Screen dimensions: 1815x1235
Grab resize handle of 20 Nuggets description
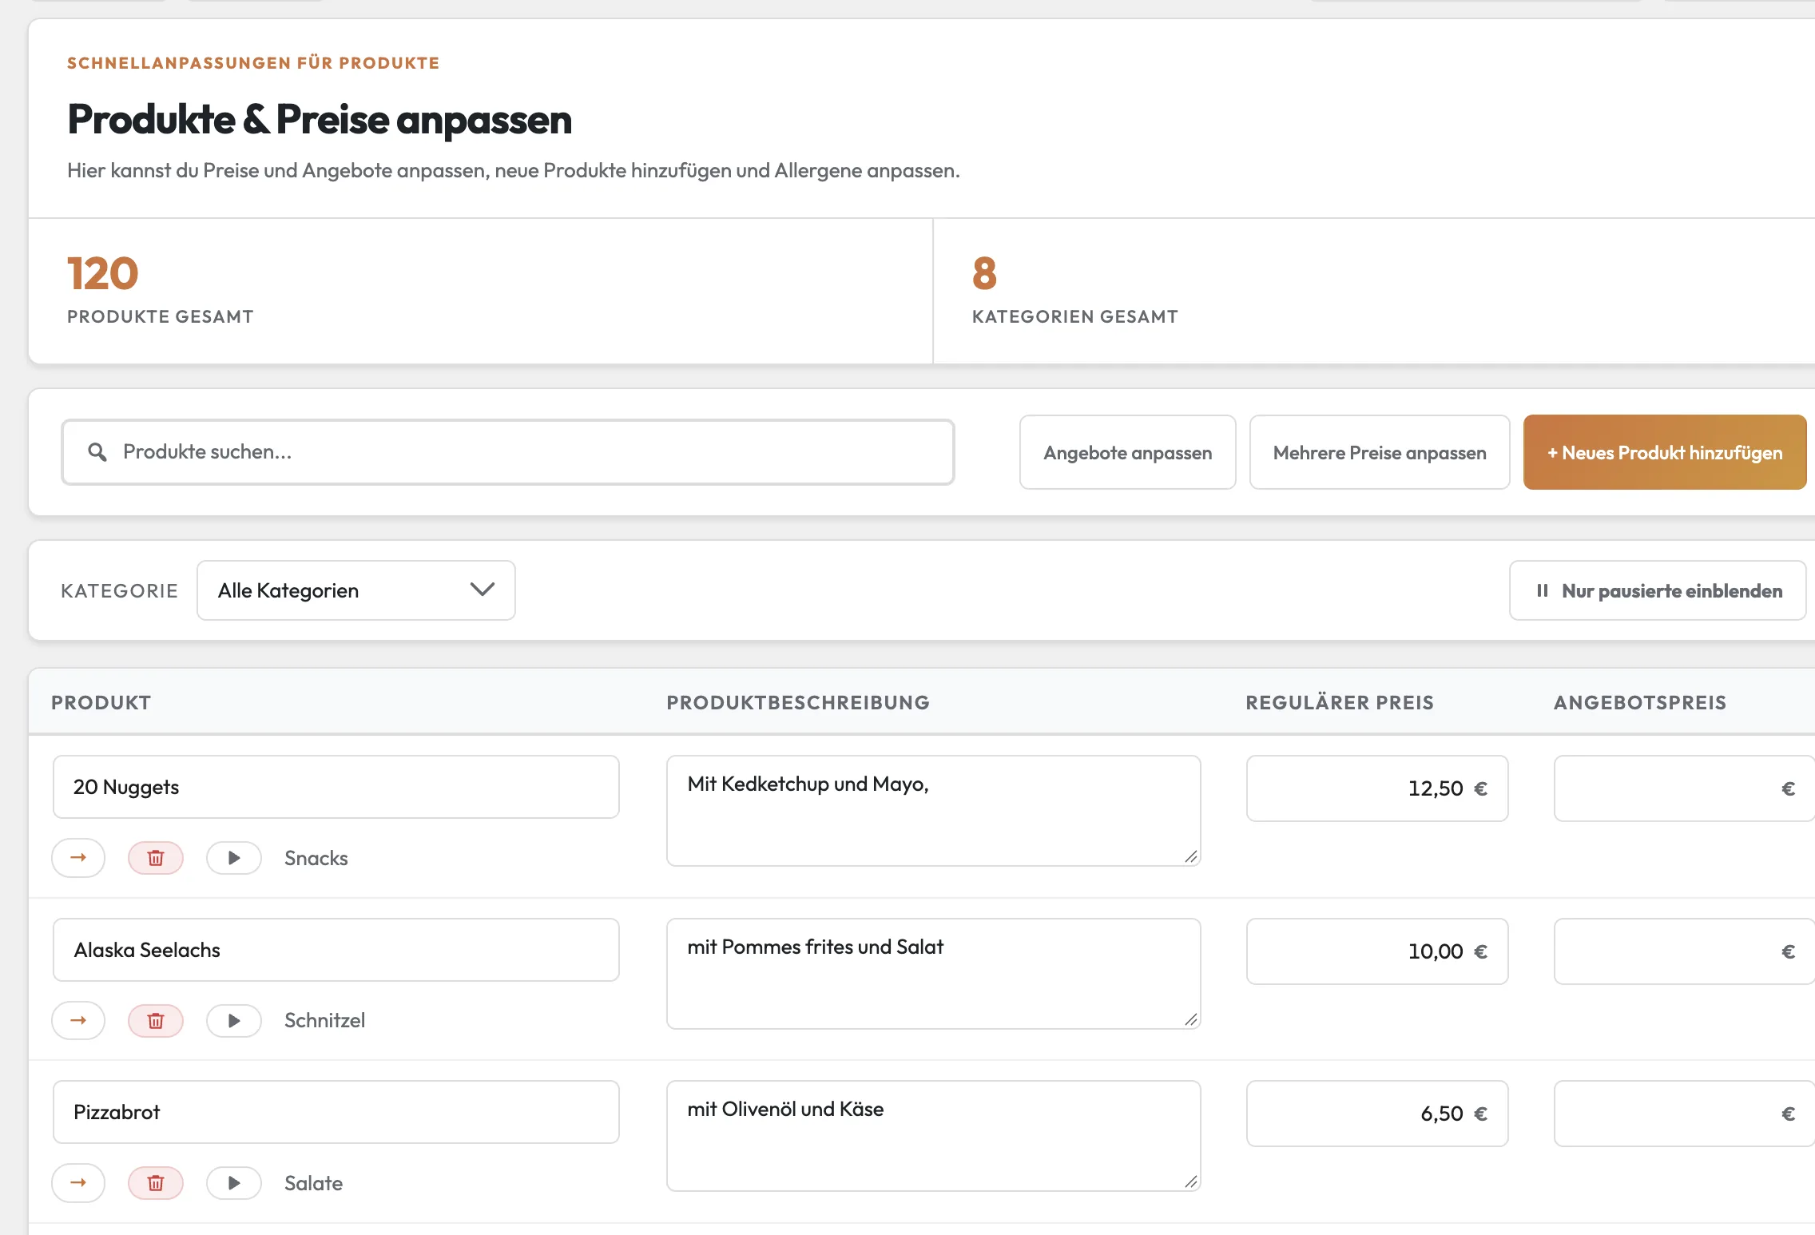[x=1190, y=856]
